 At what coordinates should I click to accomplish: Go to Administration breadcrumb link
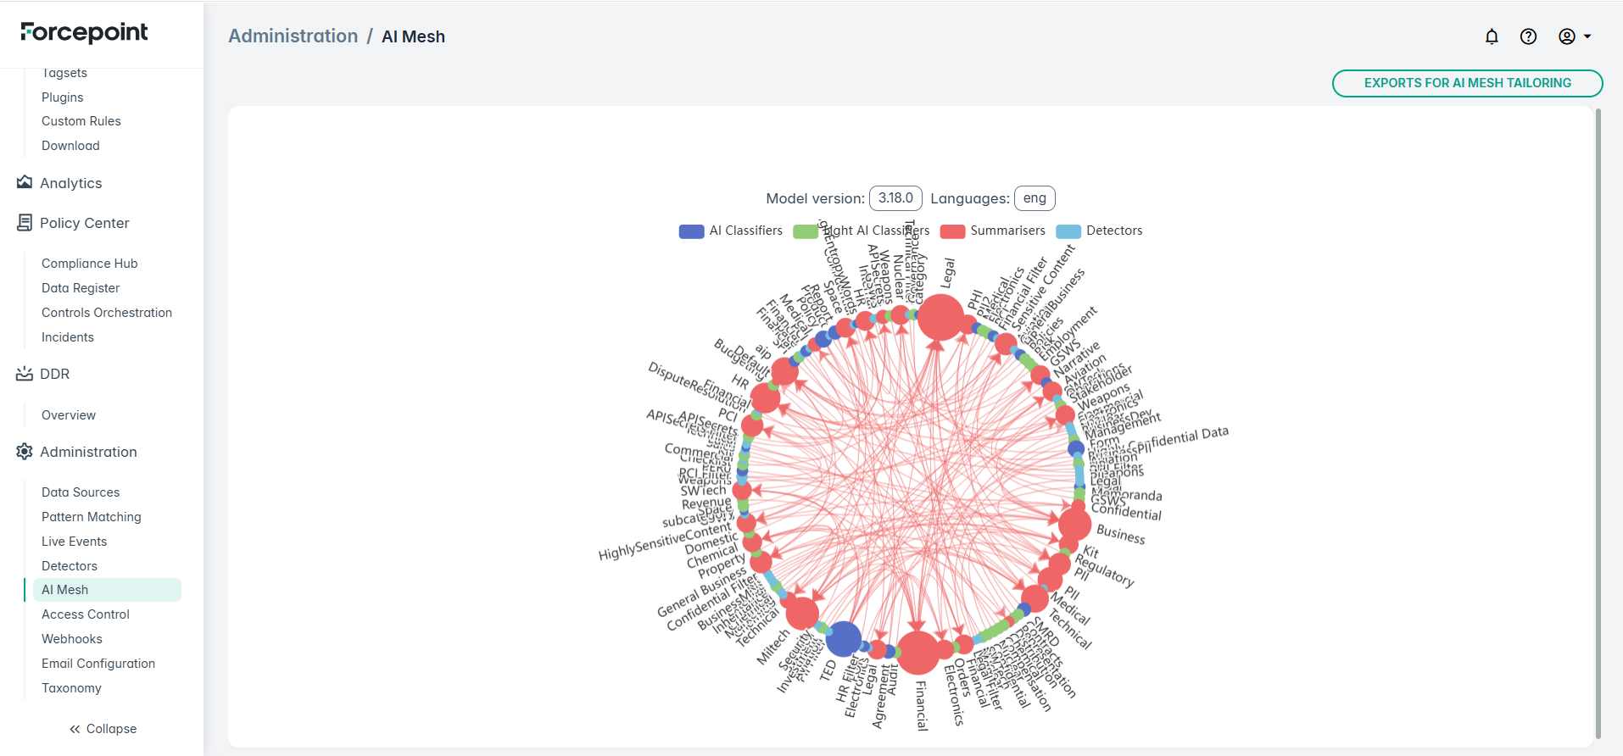coord(293,36)
